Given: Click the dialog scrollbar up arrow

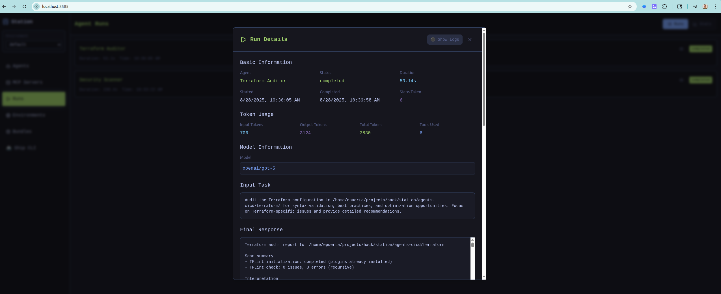Looking at the screenshot, I should 484,30.
